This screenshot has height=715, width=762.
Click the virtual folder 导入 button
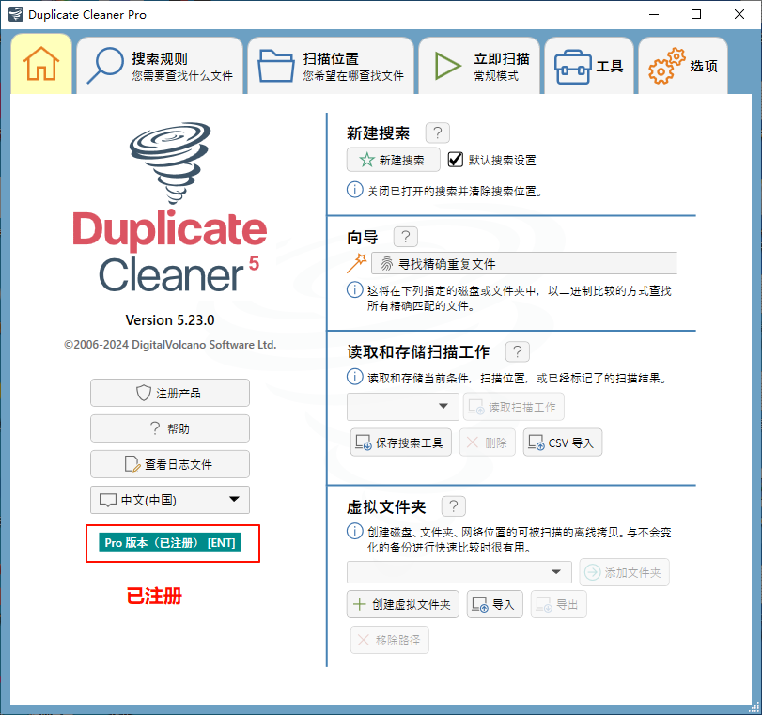pos(495,604)
